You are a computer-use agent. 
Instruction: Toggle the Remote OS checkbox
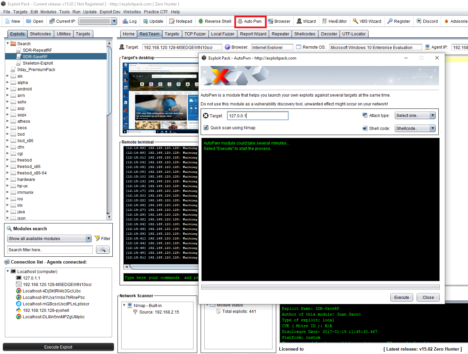click(x=298, y=47)
